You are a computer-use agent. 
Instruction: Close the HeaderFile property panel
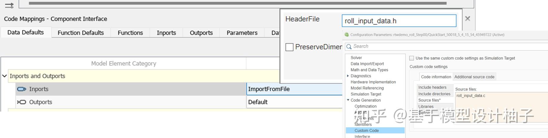pos(467,19)
